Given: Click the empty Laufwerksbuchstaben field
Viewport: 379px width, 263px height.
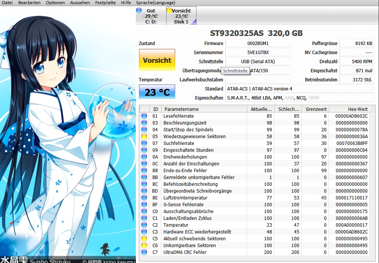Looking at the screenshot, I should click(258, 79).
